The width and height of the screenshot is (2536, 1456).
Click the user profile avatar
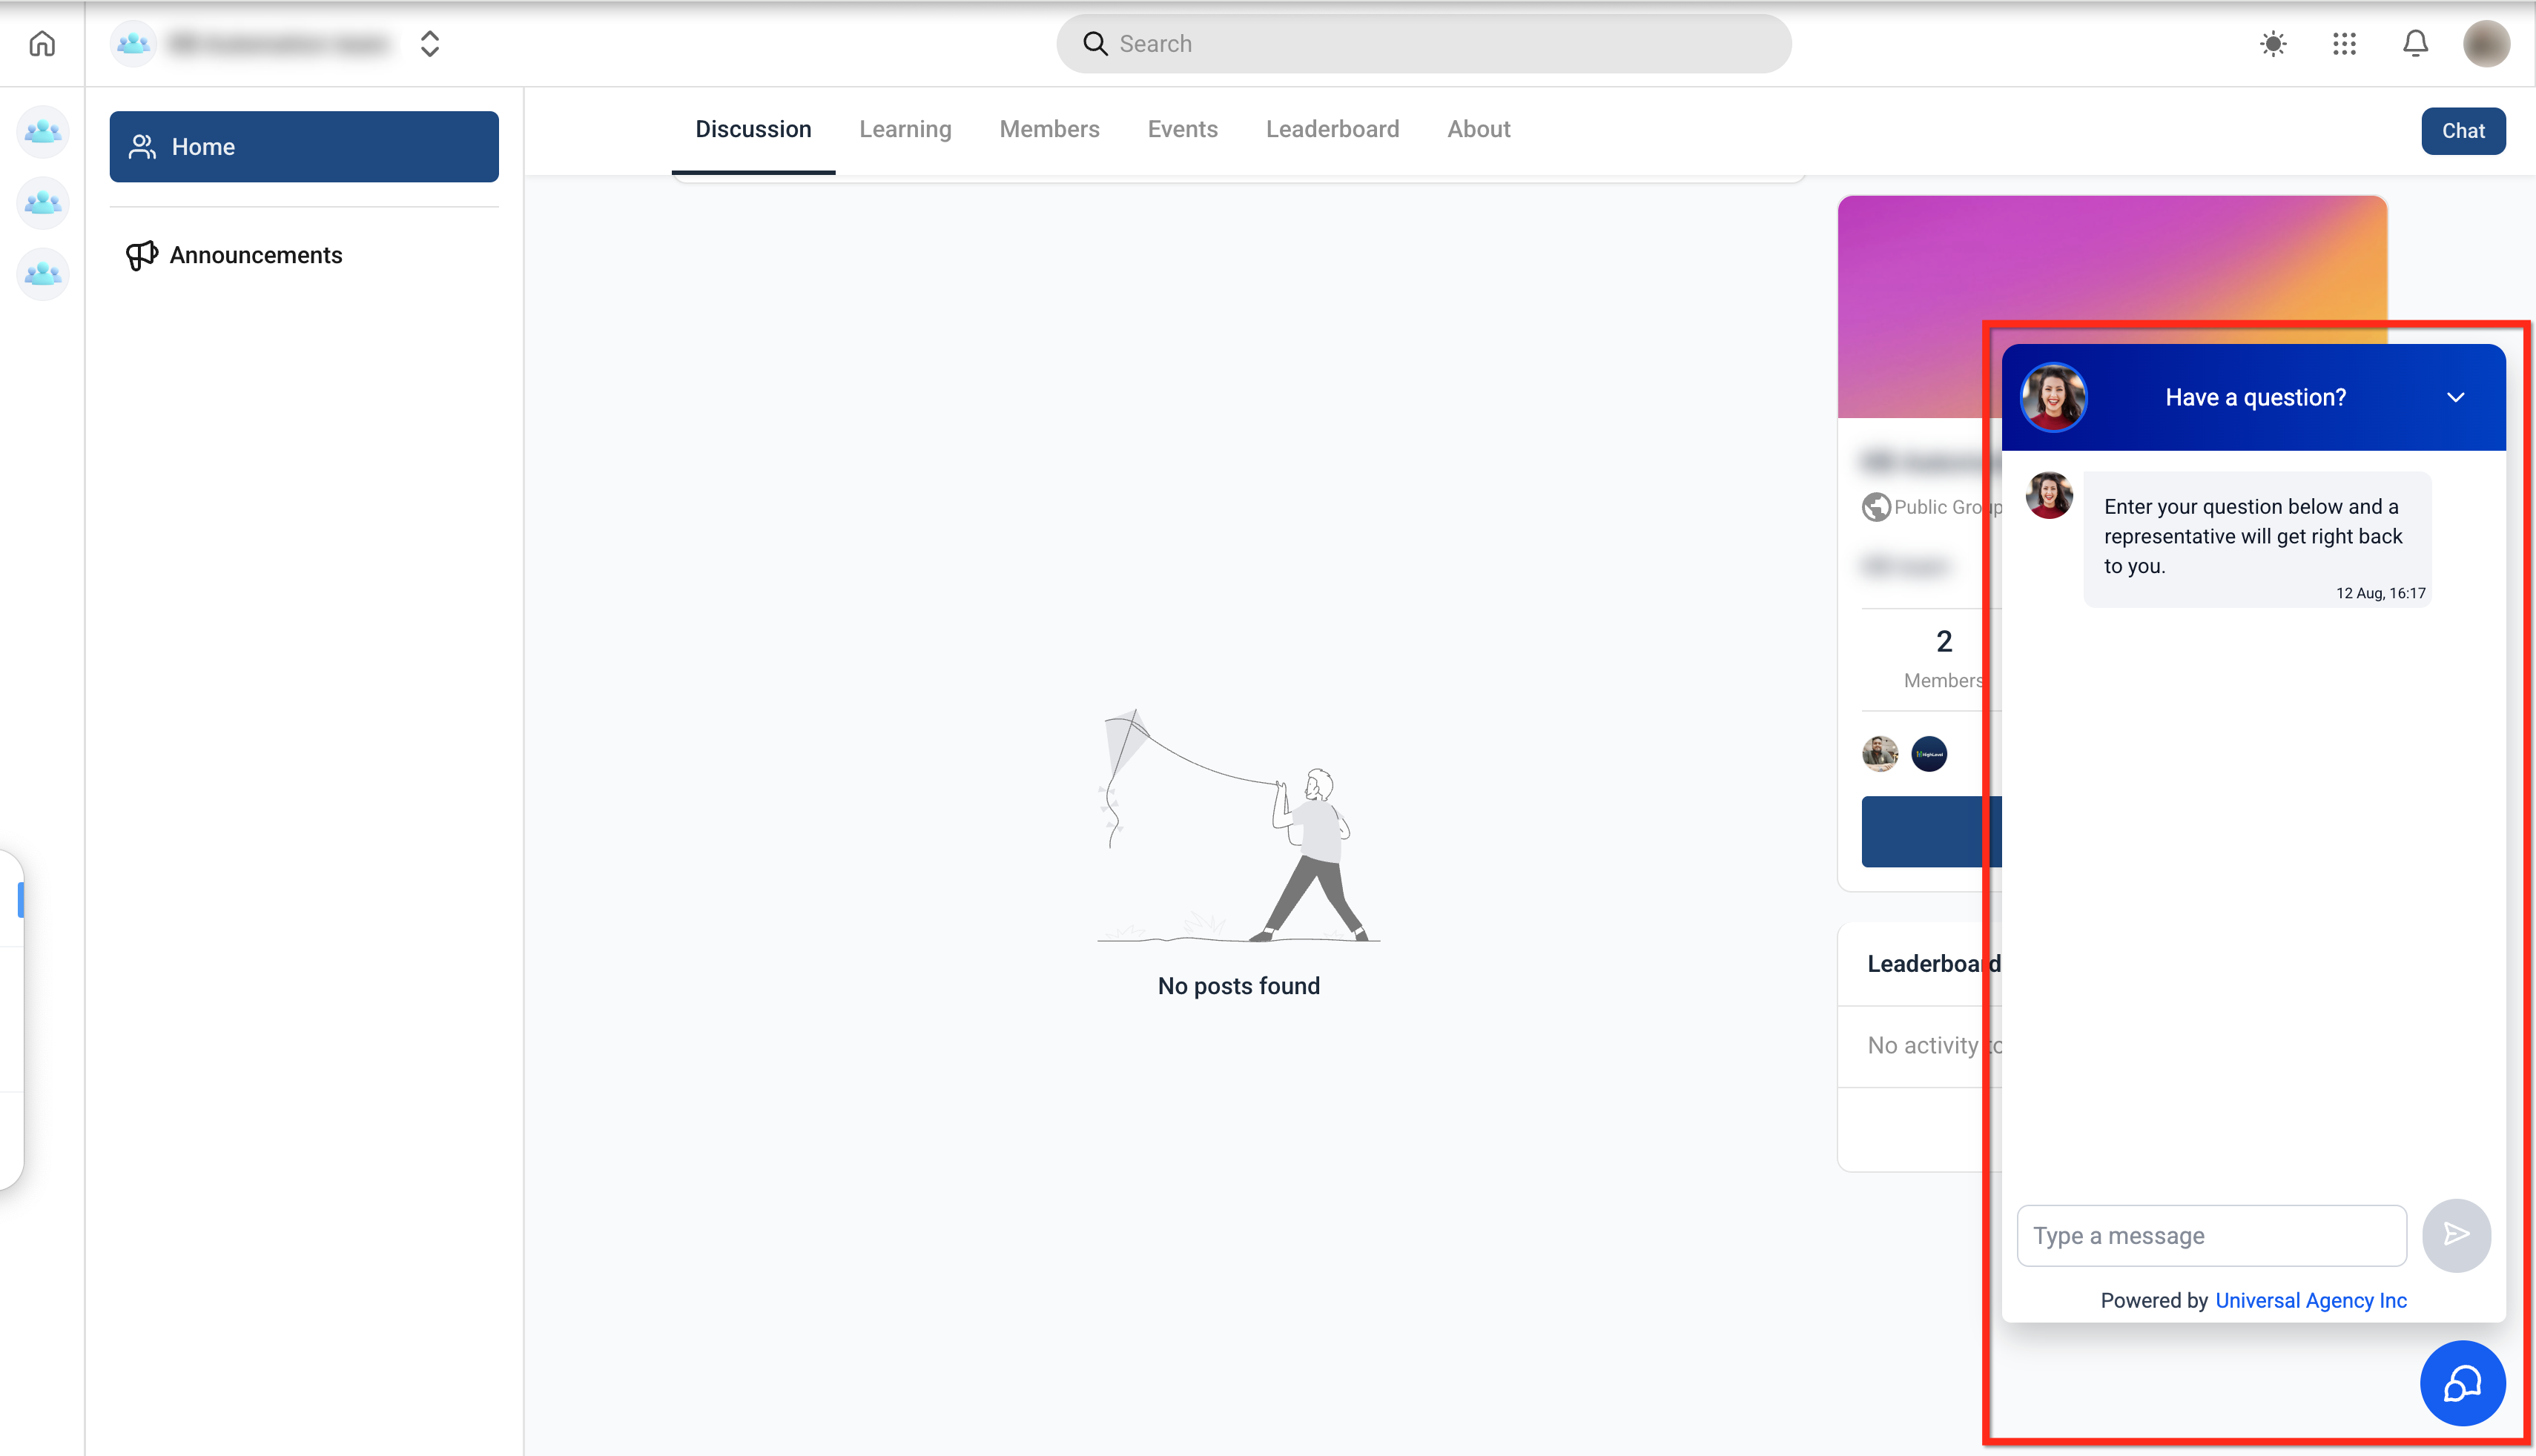2486,44
